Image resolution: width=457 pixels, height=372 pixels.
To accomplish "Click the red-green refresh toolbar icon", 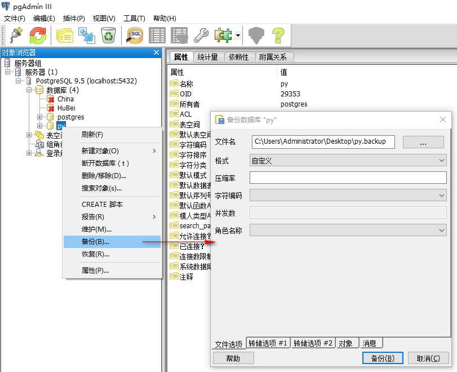I will 38,36.
